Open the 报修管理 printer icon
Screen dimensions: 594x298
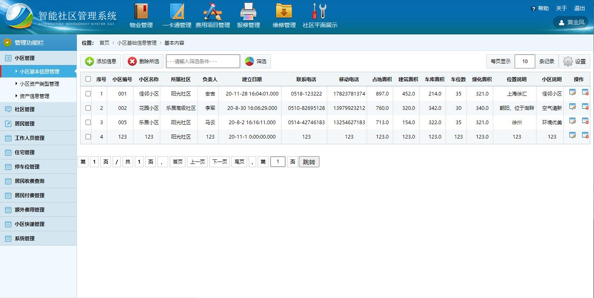(248, 15)
